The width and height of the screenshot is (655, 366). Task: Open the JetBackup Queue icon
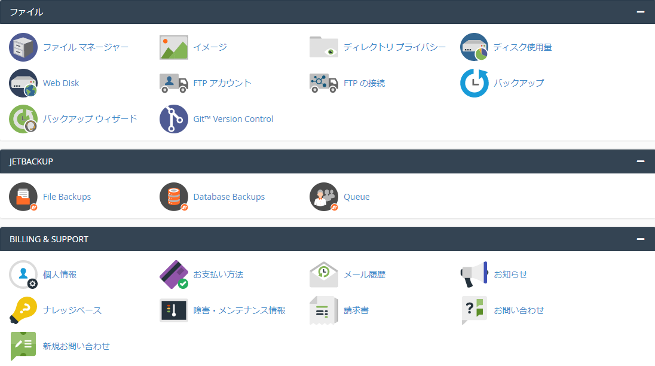(x=324, y=197)
